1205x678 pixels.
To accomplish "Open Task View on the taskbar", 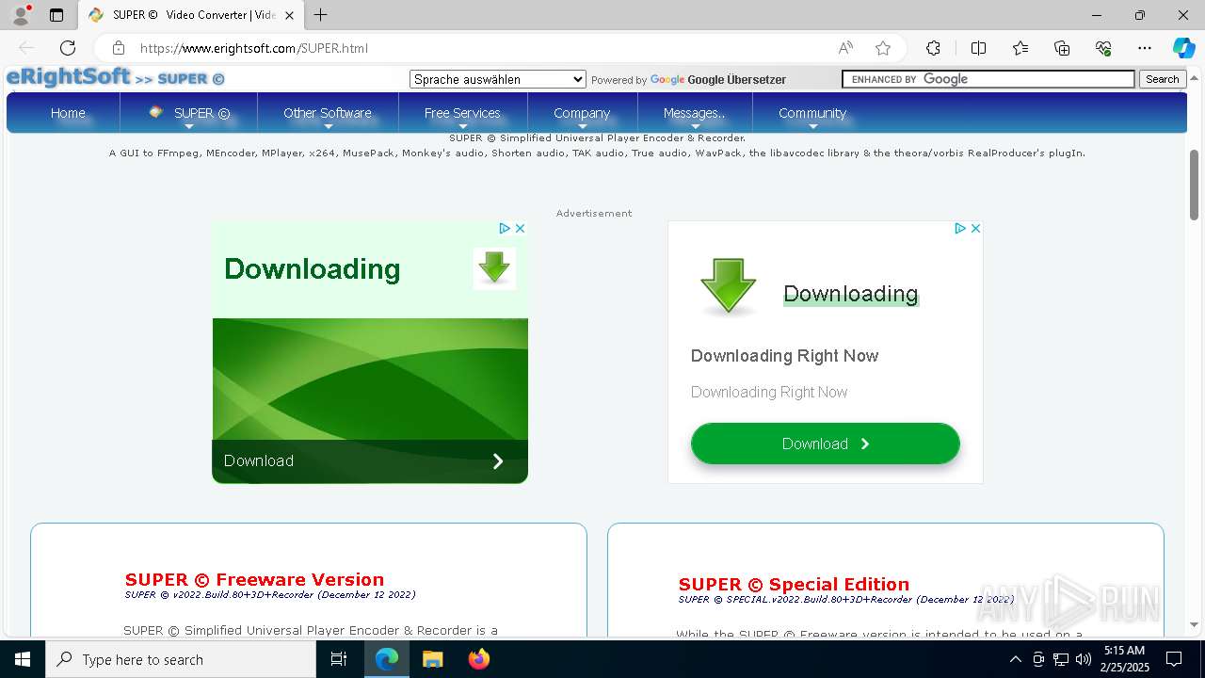I will tap(339, 659).
